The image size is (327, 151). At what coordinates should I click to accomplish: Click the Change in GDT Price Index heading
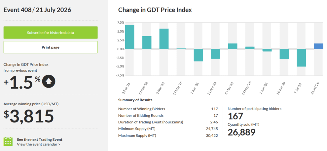coord(155,10)
